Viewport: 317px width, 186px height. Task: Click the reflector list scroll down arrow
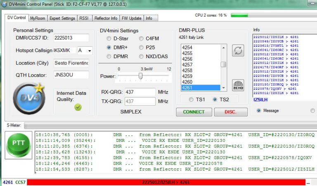click(x=223, y=88)
